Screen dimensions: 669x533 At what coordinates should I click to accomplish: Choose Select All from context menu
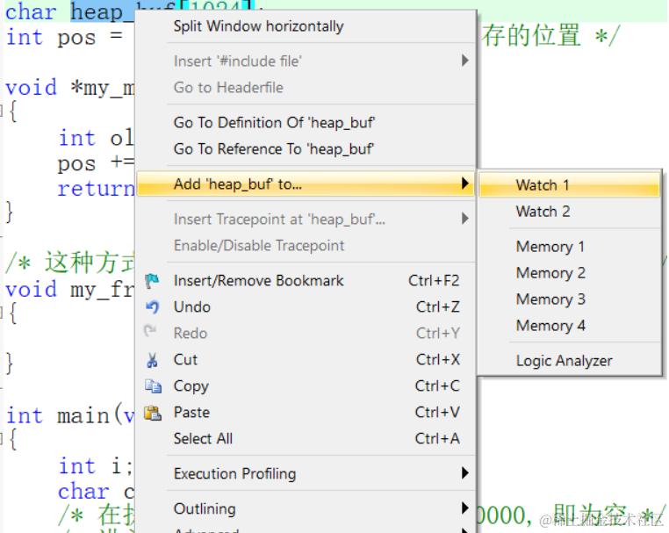click(x=306, y=439)
